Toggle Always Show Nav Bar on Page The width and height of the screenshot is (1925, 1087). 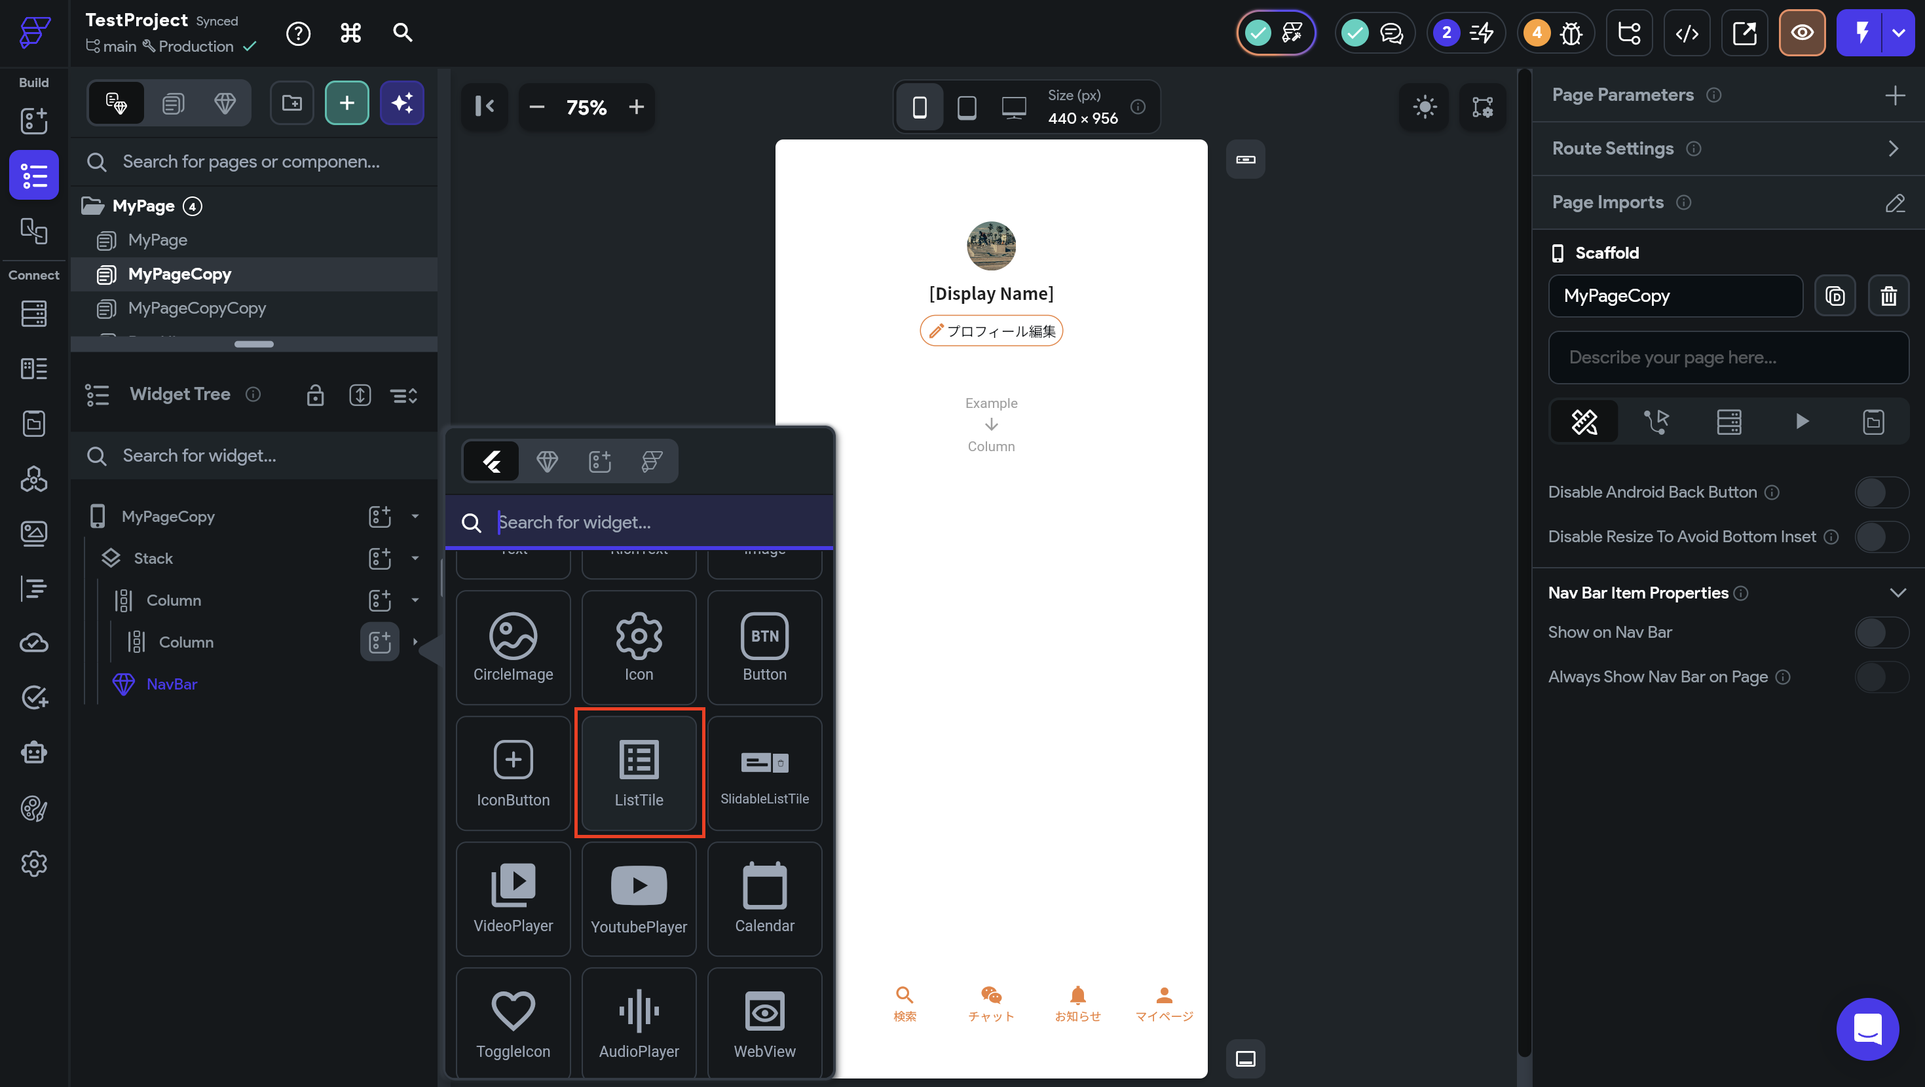1881,677
